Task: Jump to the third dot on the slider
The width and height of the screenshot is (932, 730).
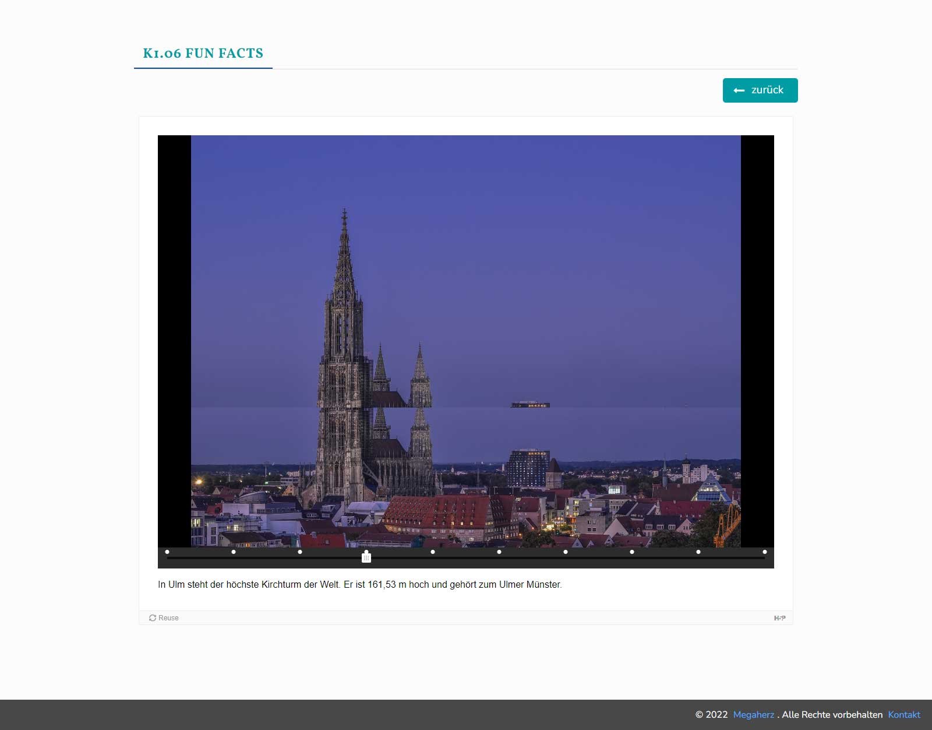Action: (x=300, y=552)
